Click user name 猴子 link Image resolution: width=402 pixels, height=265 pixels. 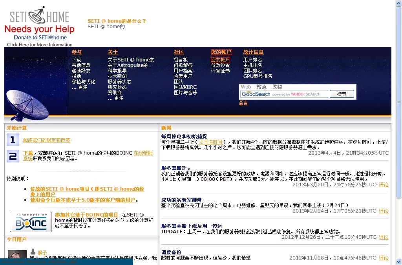[42, 253]
